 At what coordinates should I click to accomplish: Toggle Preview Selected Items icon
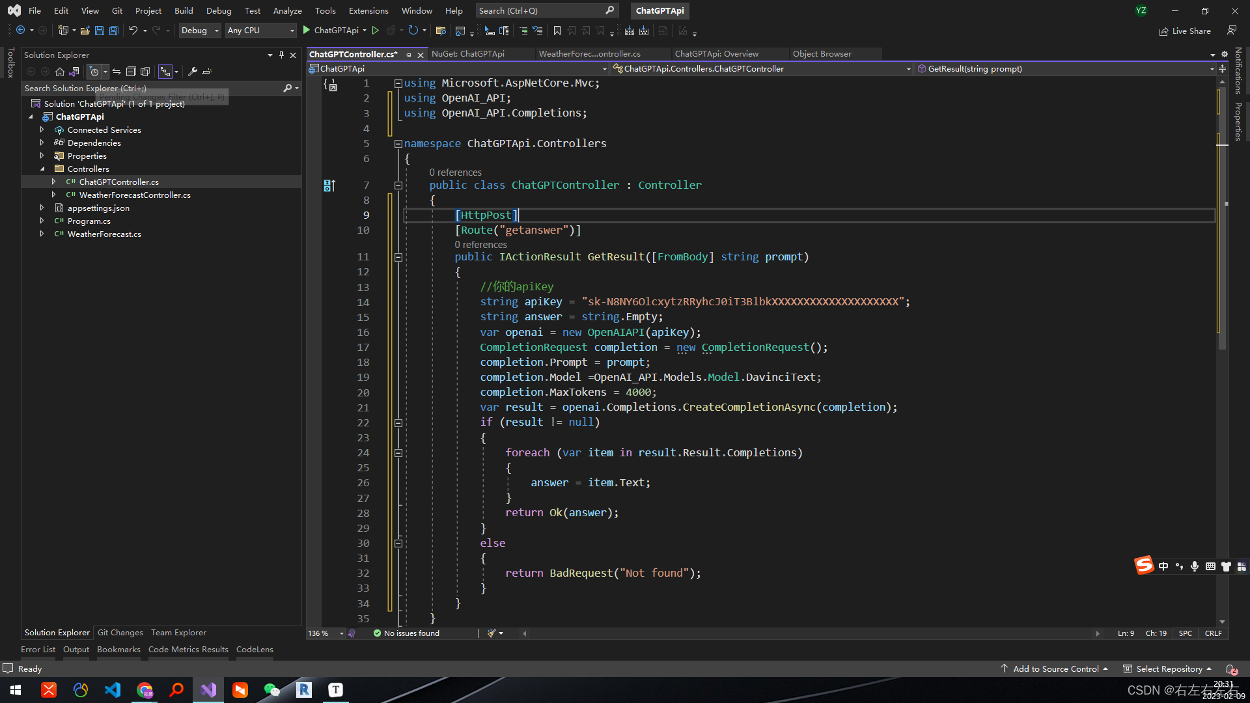[207, 72]
